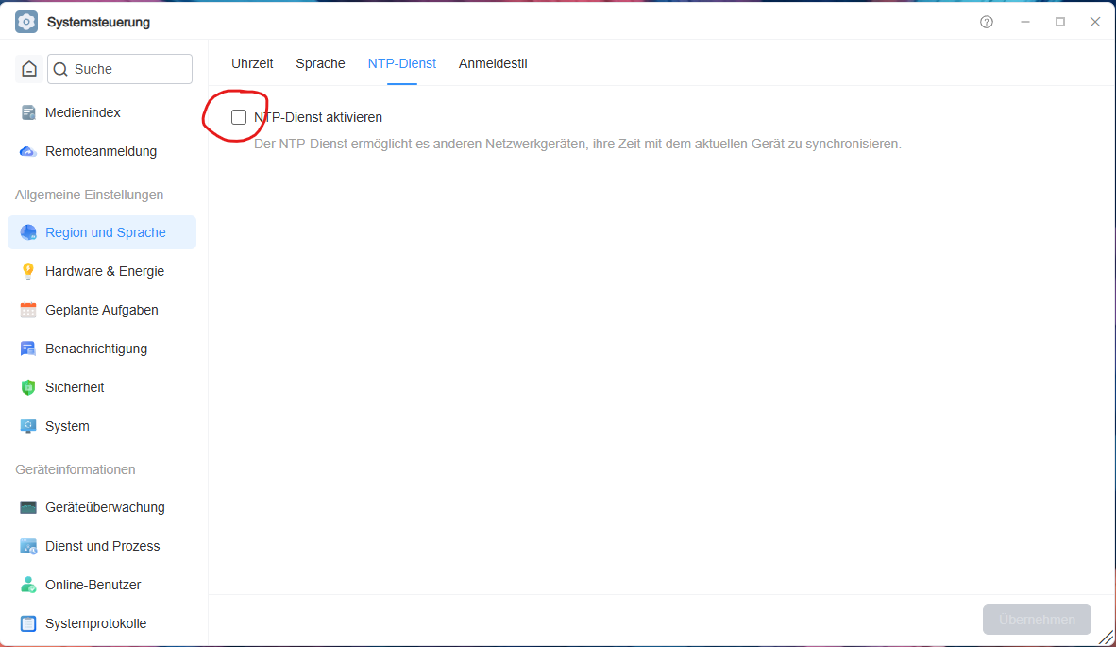1116x647 pixels.
Task: Open the help question mark icon
Action: (987, 22)
